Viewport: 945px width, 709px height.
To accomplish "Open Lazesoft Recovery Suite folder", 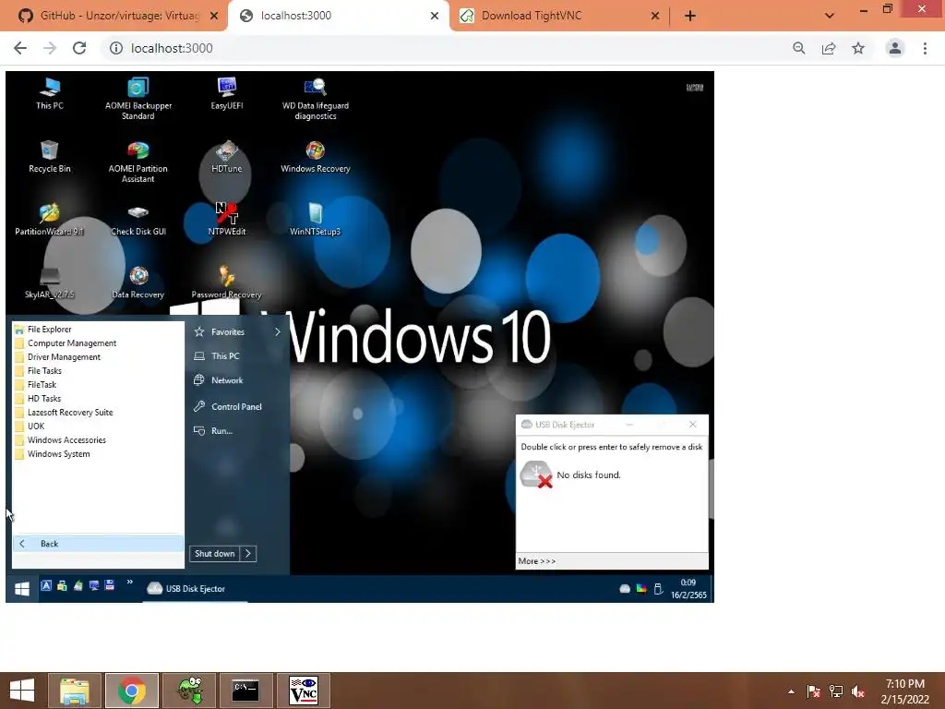I will pyautogui.click(x=98, y=413).
